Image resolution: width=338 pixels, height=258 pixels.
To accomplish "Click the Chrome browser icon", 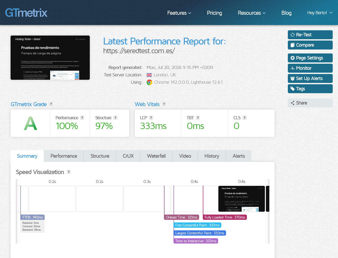I will click(x=149, y=82).
